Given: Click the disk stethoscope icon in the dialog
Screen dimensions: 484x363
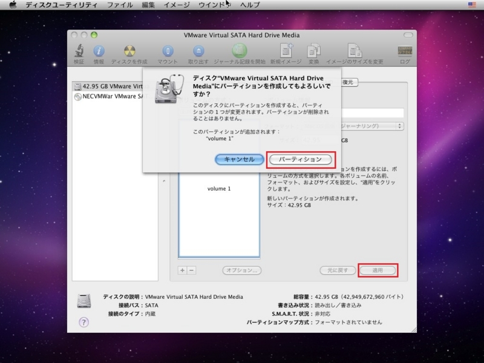Looking at the screenshot, I should [169, 89].
